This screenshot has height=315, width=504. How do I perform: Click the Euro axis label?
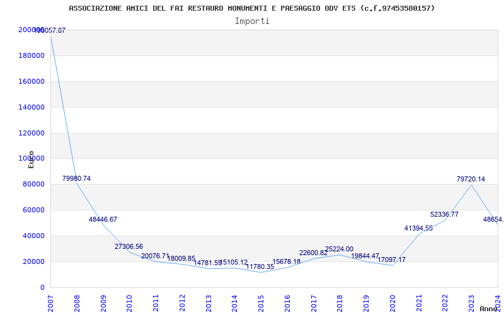31,159
